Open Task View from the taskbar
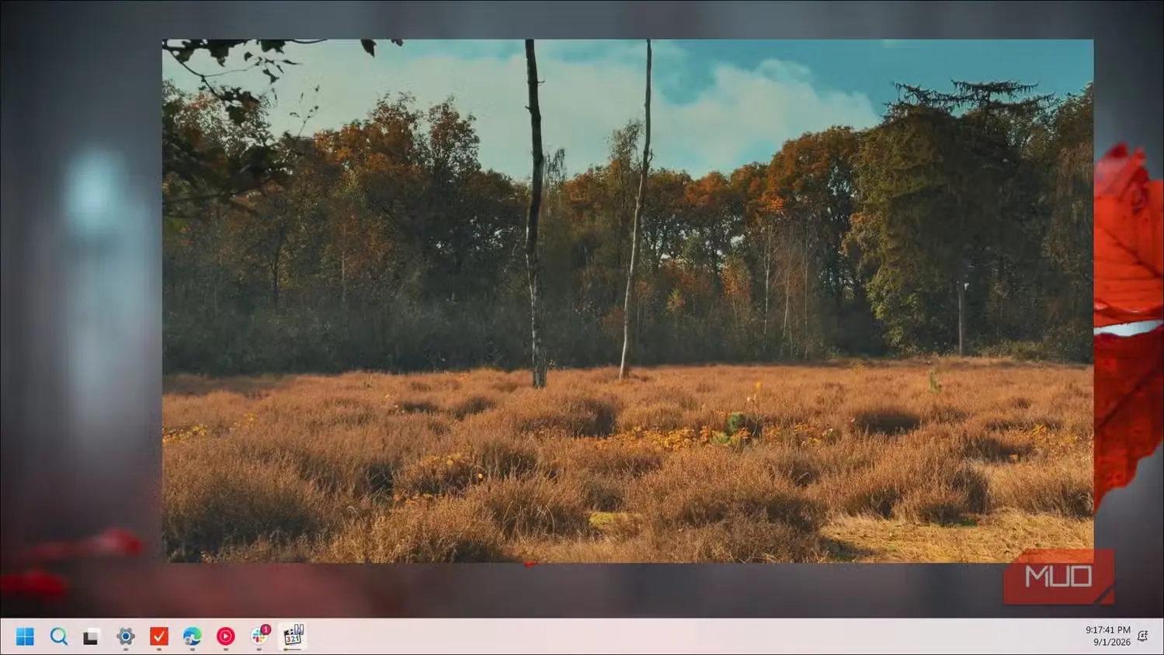The height and width of the screenshot is (655, 1164). [x=92, y=636]
